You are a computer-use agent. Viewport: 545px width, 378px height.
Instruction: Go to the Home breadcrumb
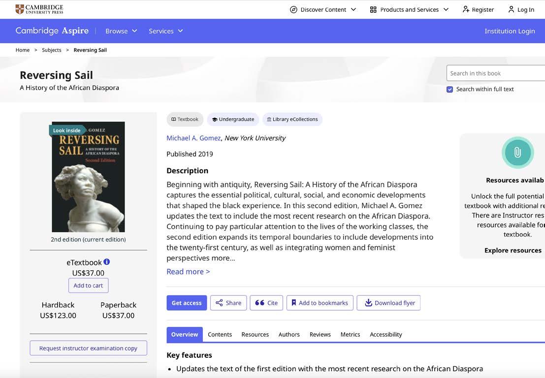pos(23,50)
